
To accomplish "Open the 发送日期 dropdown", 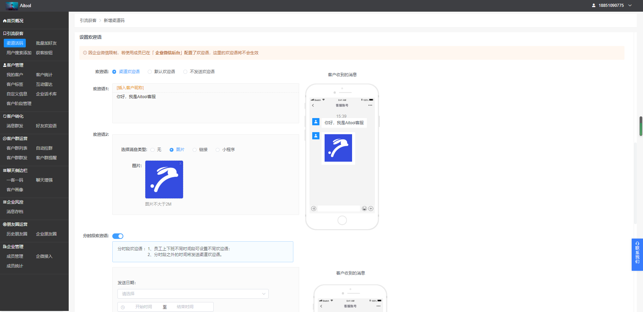I will 193,294.
